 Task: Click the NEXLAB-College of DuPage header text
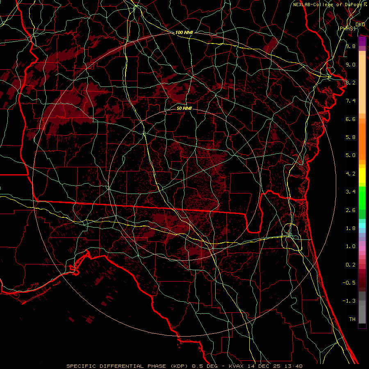pos(330,5)
